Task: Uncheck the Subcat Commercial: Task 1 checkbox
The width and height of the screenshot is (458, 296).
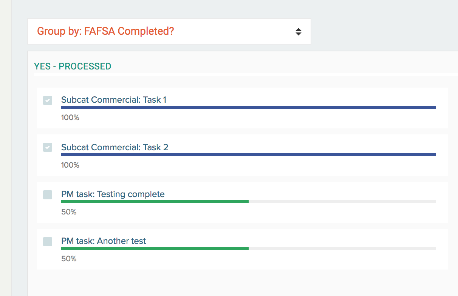Action: click(48, 100)
